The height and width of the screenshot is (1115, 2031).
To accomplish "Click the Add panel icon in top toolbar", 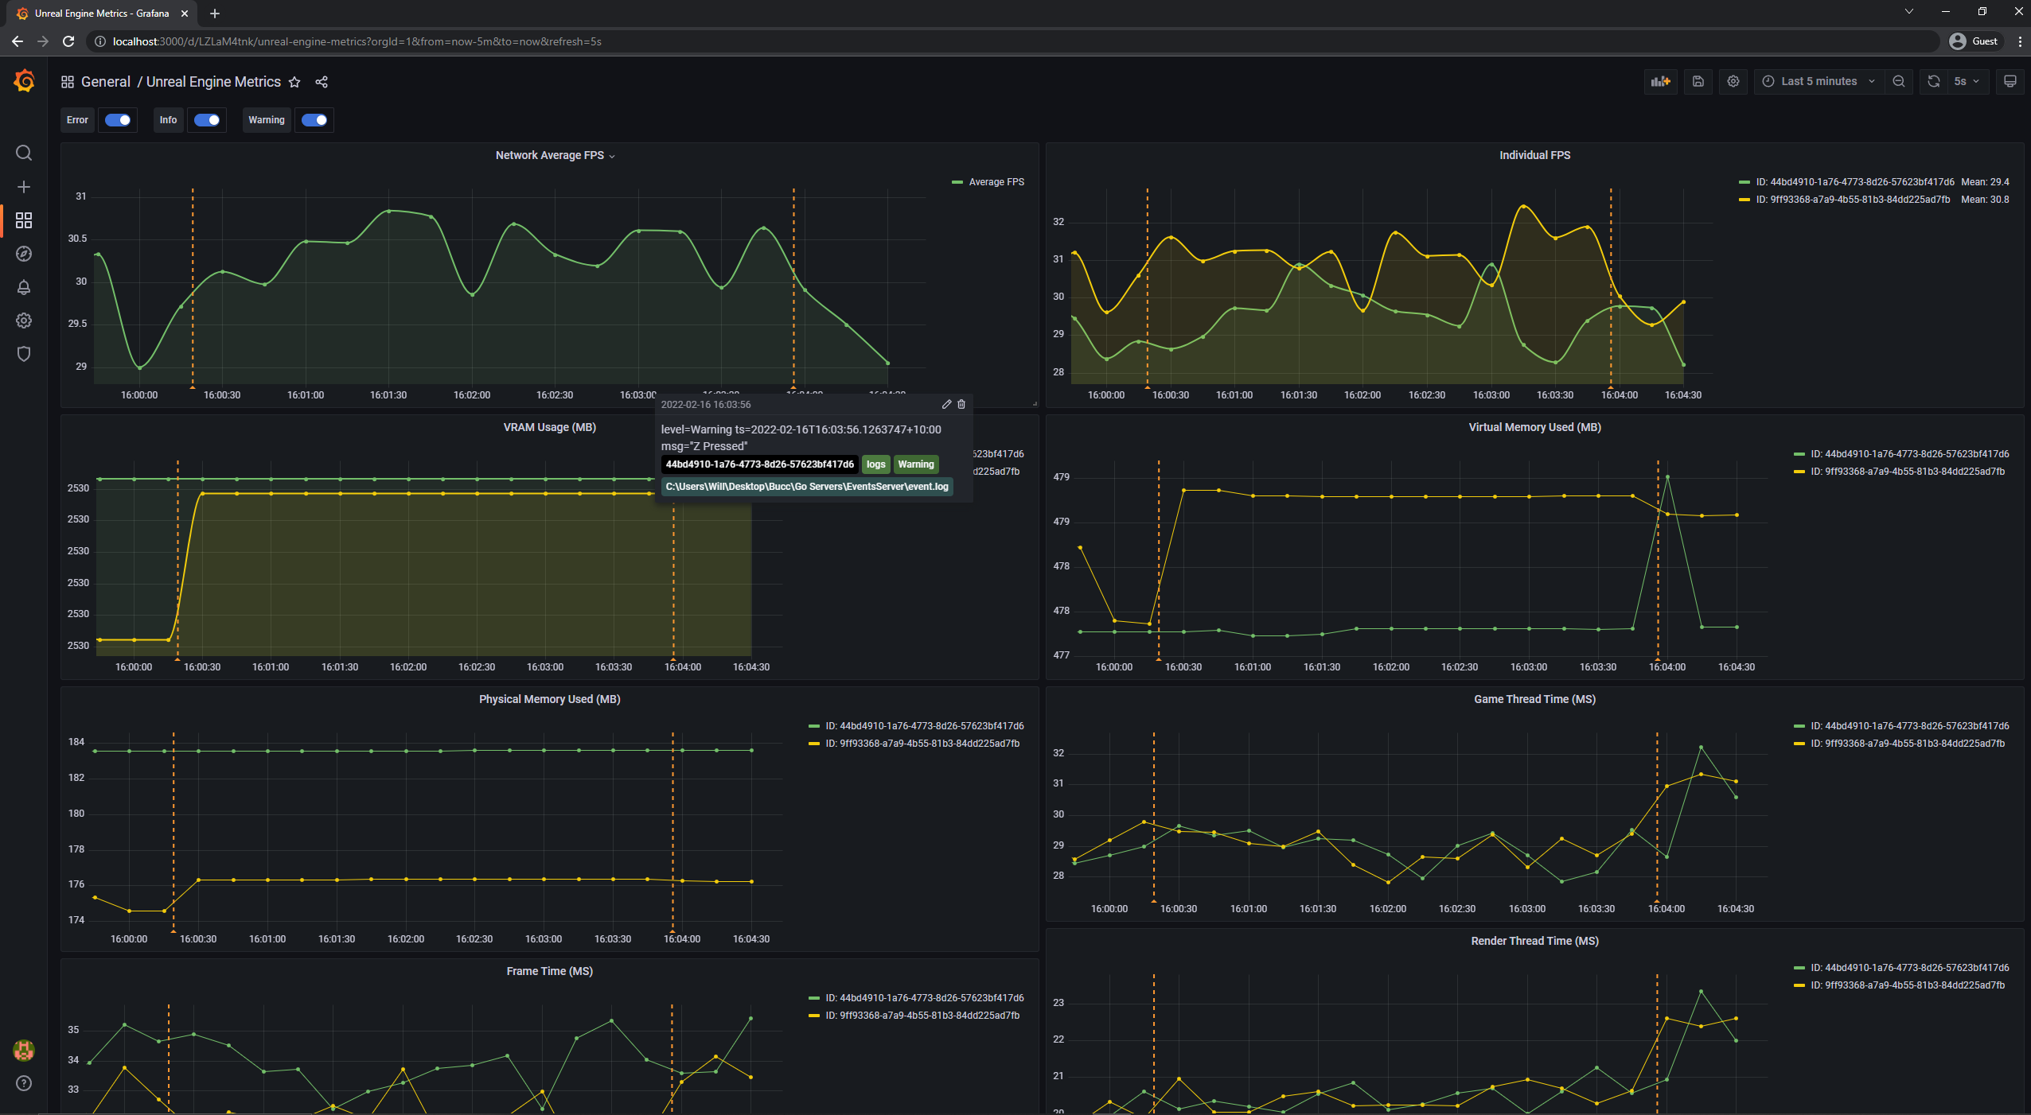I will (1661, 81).
